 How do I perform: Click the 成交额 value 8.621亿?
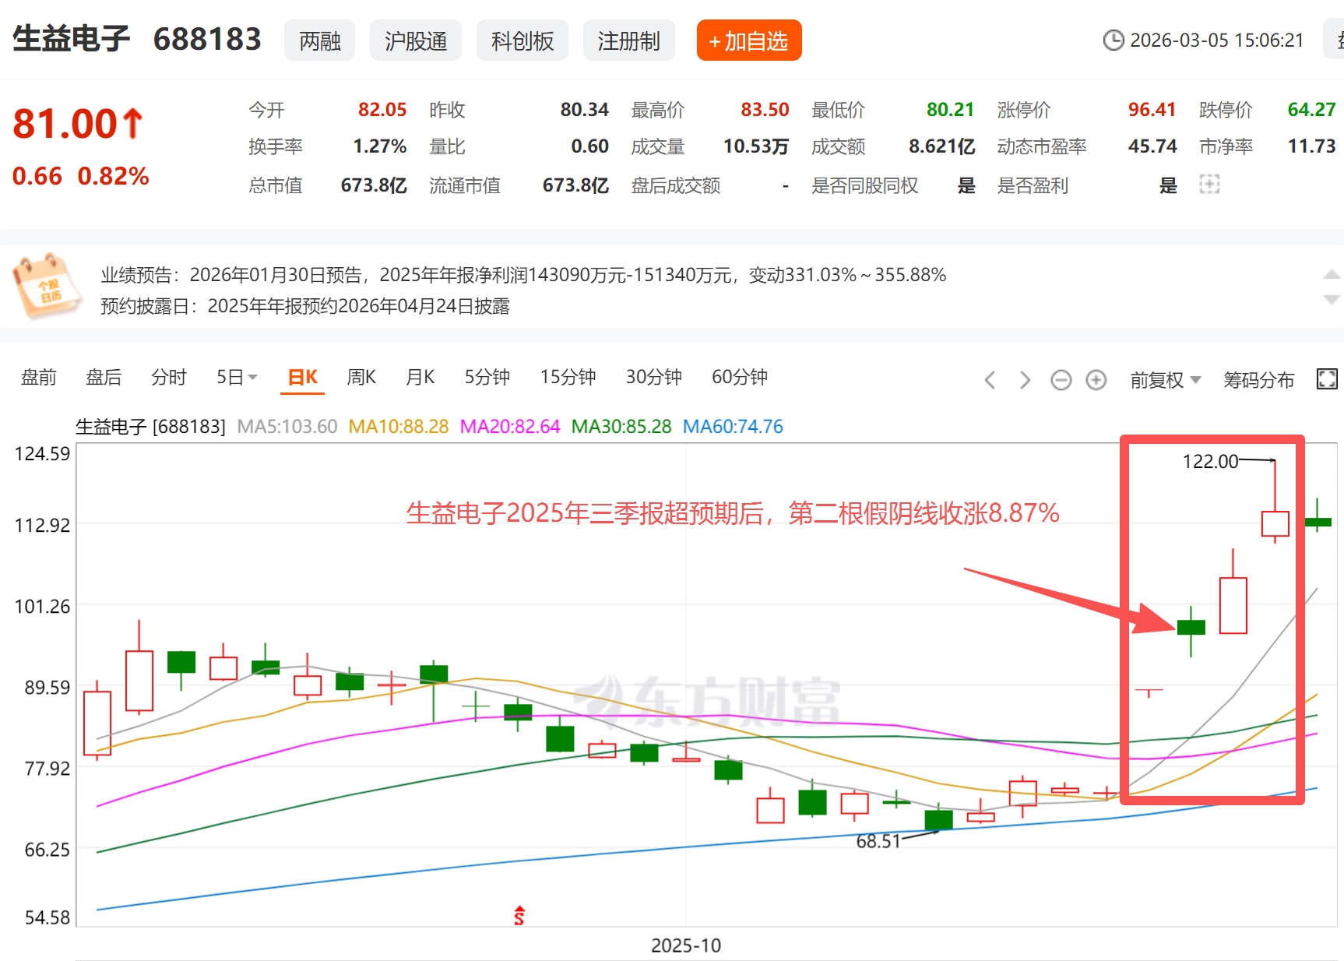coord(942,146)
